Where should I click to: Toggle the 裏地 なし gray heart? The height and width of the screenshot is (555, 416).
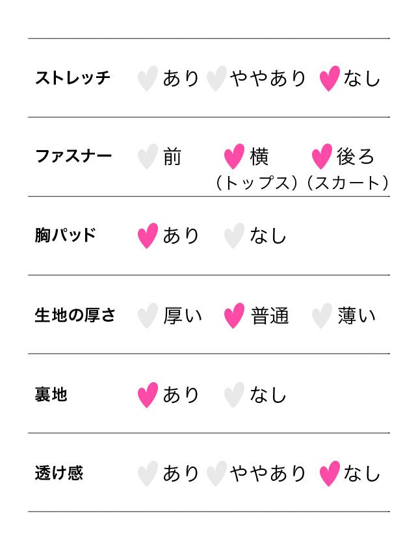point(234,394)
